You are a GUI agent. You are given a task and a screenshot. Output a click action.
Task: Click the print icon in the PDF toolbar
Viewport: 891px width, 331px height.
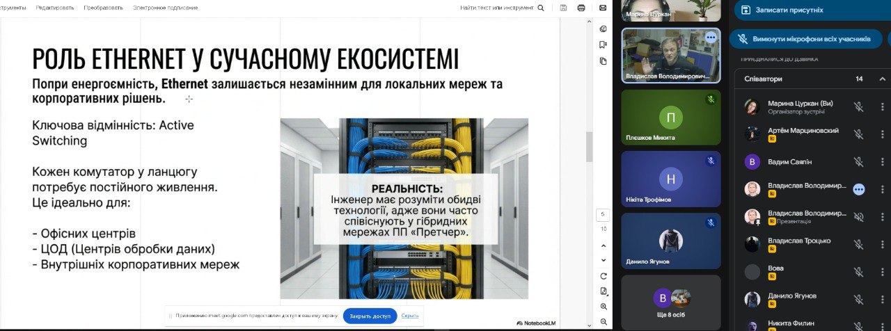click(581, 8)
